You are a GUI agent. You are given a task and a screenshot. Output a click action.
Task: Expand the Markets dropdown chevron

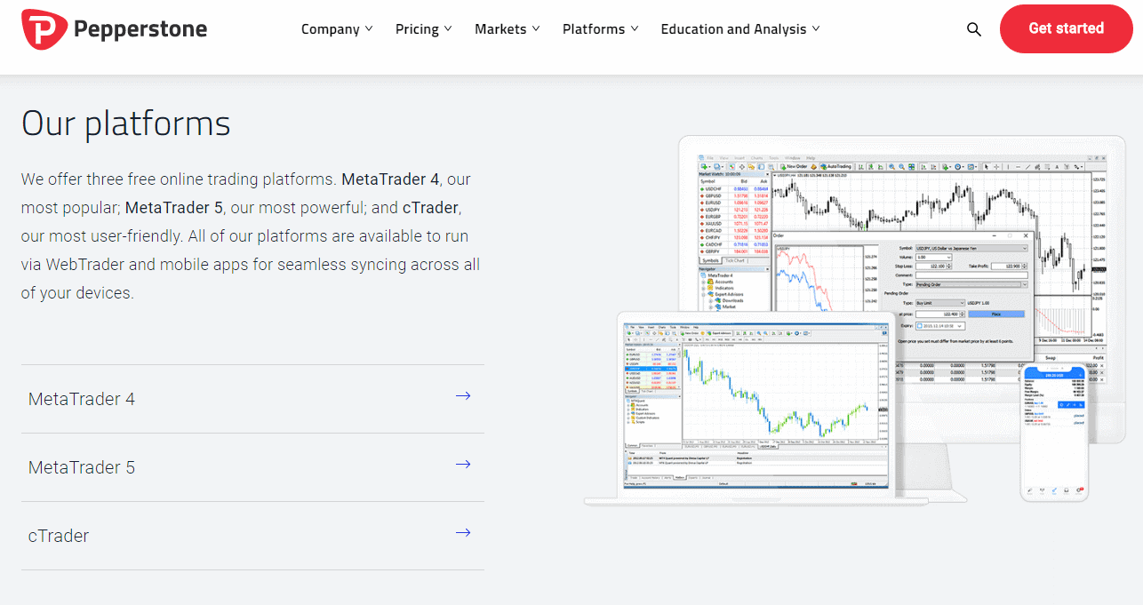[537, 28]
